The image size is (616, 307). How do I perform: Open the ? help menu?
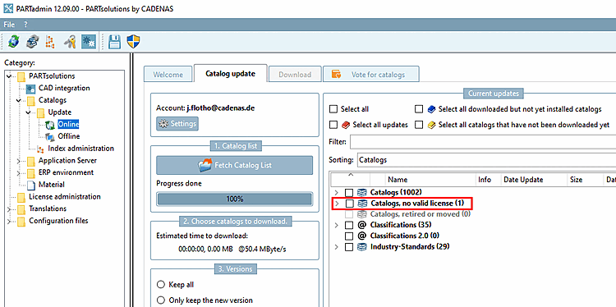click(25, 24)
